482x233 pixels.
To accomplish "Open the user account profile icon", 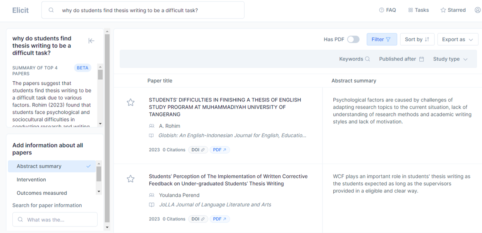I will tap(477, 10).
